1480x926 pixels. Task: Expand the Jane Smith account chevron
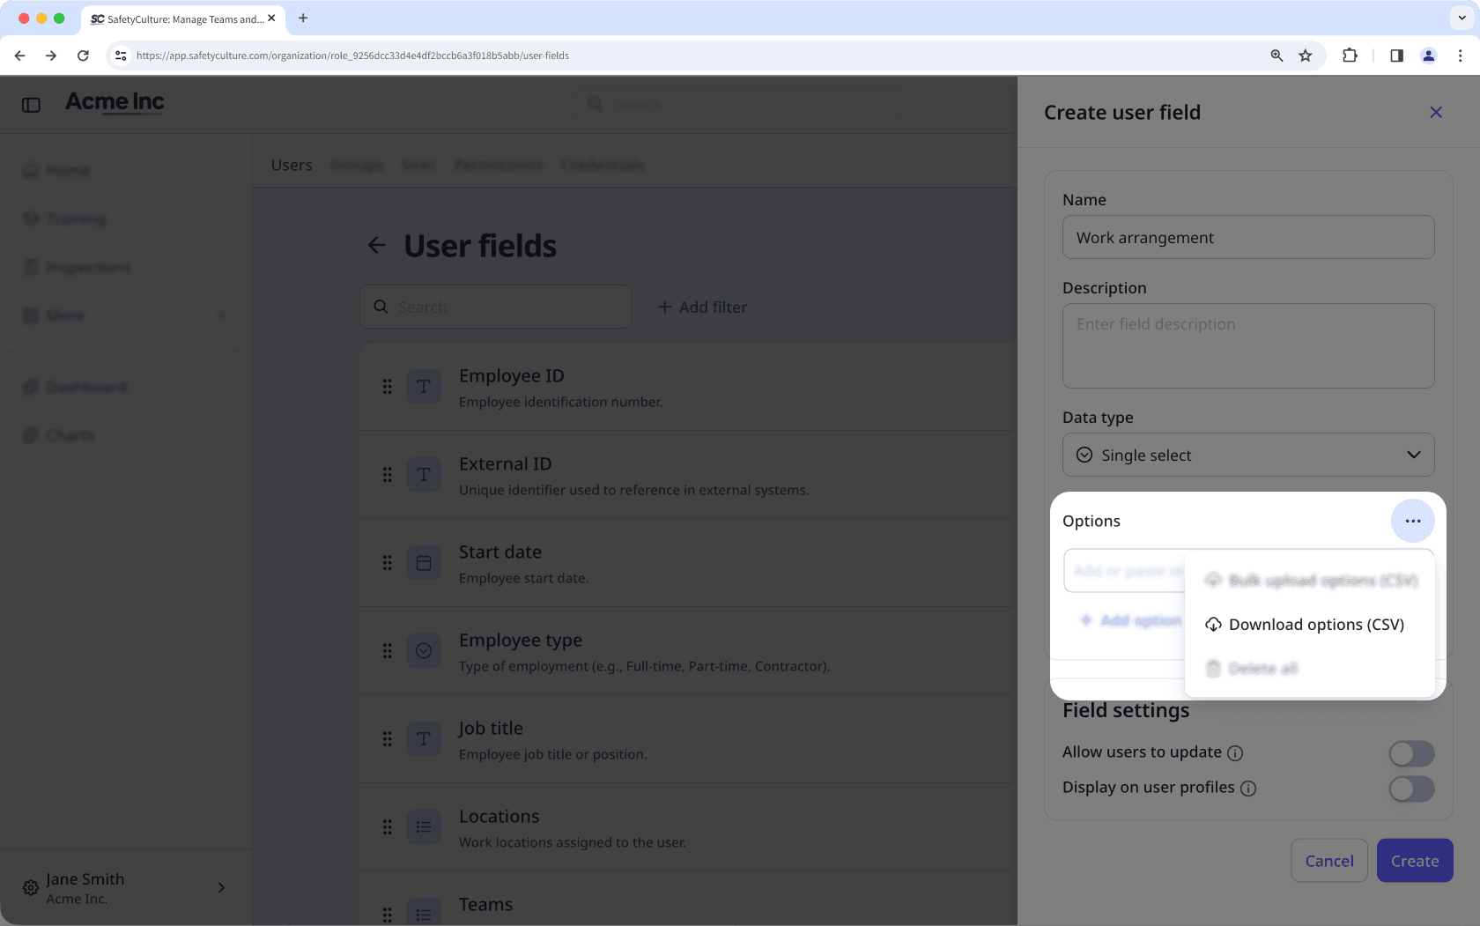point(221,887)
